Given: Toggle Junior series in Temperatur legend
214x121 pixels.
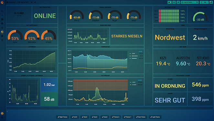Looking at the screenshot, I should point(134,54).
